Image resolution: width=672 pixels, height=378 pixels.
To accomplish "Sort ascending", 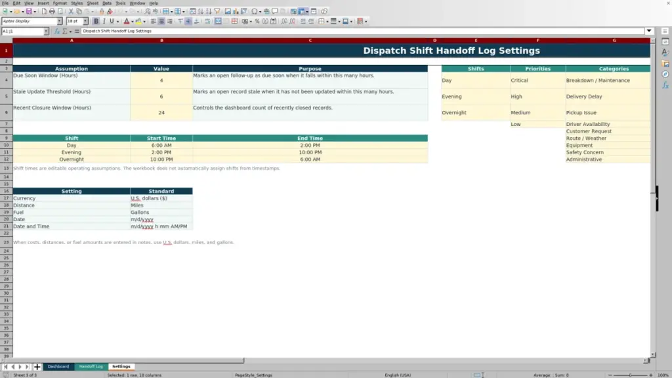I will (201, 12).
